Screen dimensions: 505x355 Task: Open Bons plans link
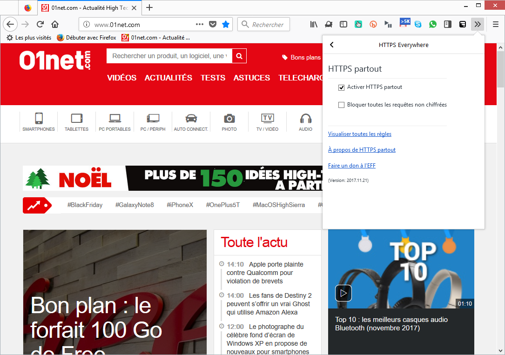(x=302, y=57)
